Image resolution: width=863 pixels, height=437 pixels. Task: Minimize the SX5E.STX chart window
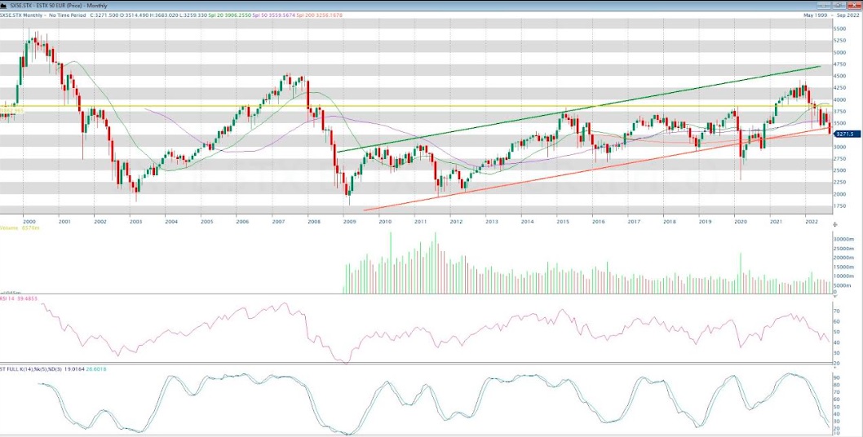point(823,5)
